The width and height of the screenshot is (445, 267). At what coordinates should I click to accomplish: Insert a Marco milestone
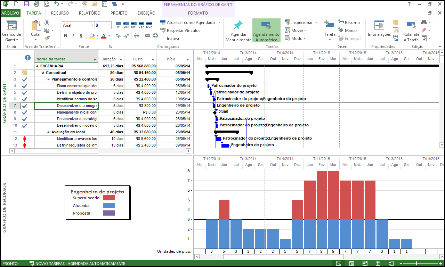tap(347, 31)
